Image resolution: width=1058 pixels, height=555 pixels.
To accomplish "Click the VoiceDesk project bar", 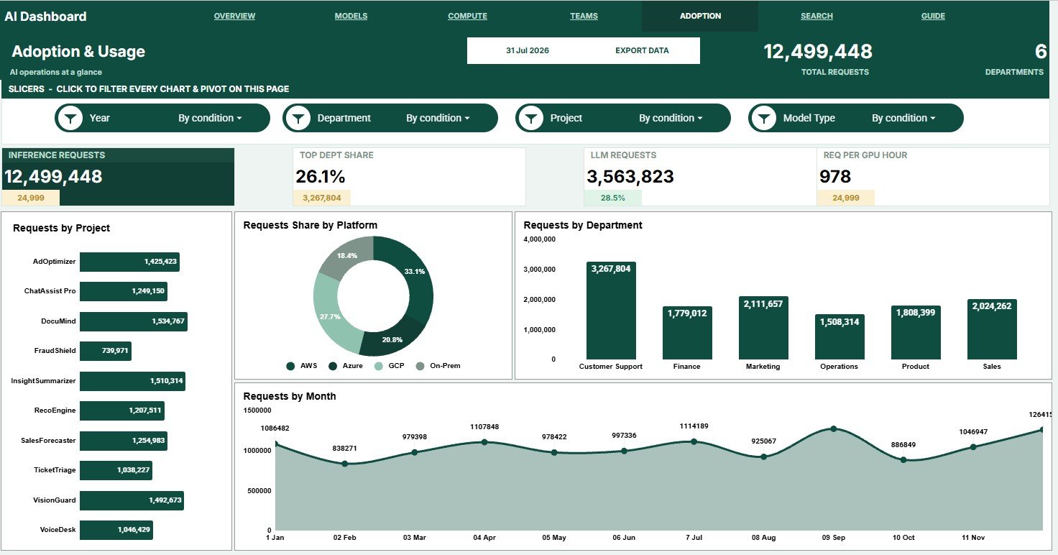I will click(x=116, y=530).
